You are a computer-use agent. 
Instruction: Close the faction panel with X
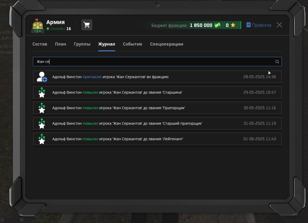(279, 25)
